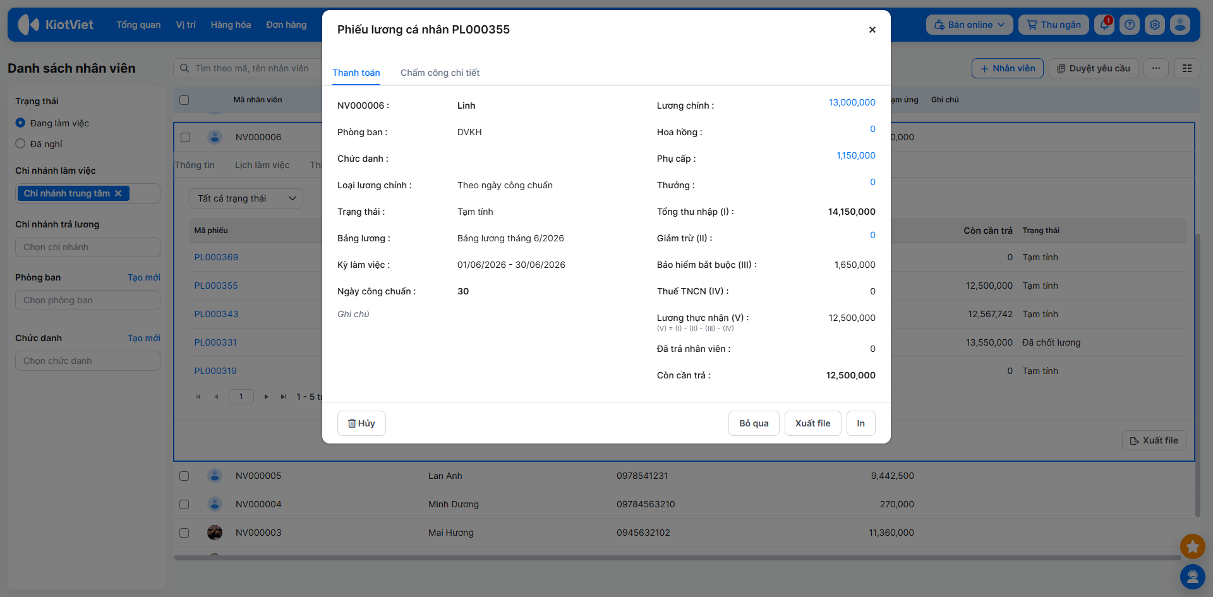The image size is (1213, 597).
Task: Click the search magnifier icon
Action: point(184,68)
